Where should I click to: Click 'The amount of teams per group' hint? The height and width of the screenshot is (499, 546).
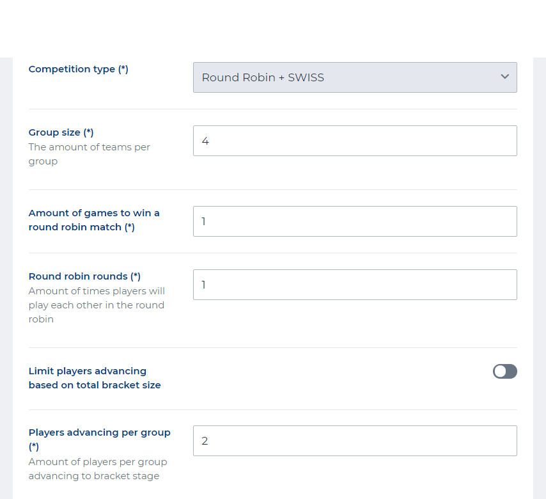(x=89, y=154)
